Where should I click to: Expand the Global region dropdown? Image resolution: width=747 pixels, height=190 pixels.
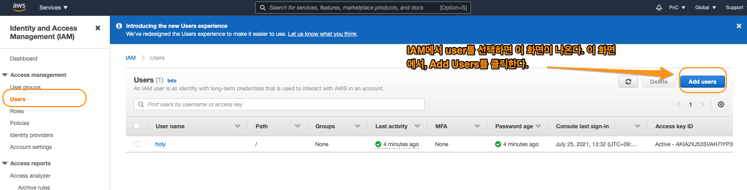705,8
